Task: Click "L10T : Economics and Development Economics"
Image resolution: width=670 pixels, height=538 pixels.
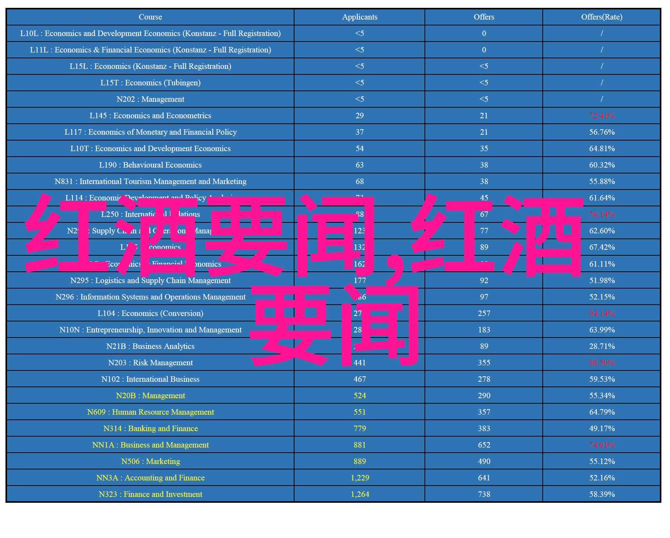Action: 150,148
